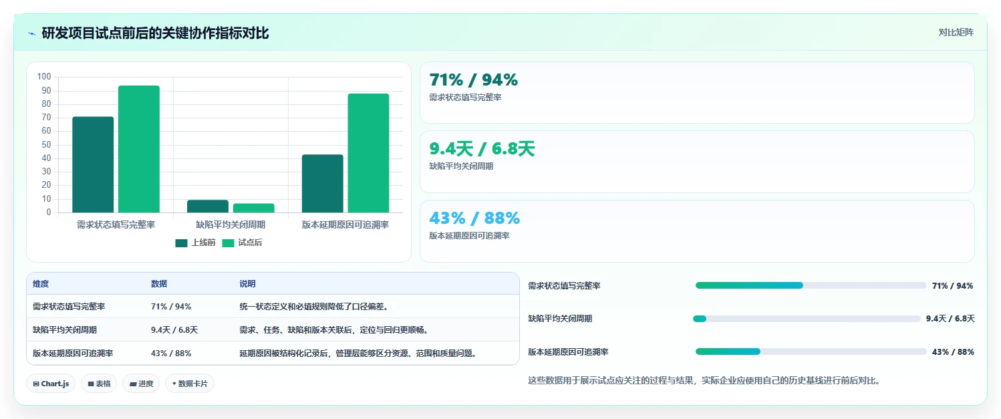Click the footnote starting 这些数据用于展示试点
Screen dimensions: 1001x419
coord(704,381)
